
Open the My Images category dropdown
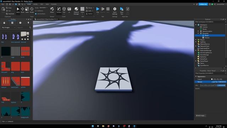tap(9, 27)
